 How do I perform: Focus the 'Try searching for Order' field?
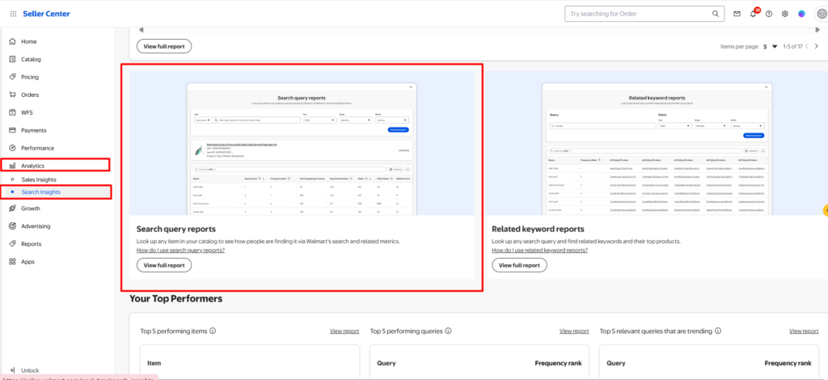tap(644, 14)
